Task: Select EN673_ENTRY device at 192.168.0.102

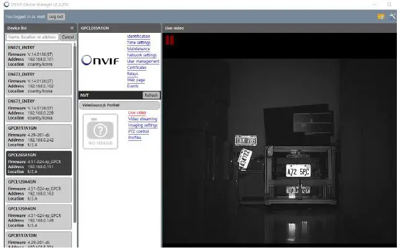Action: (39, 83)
